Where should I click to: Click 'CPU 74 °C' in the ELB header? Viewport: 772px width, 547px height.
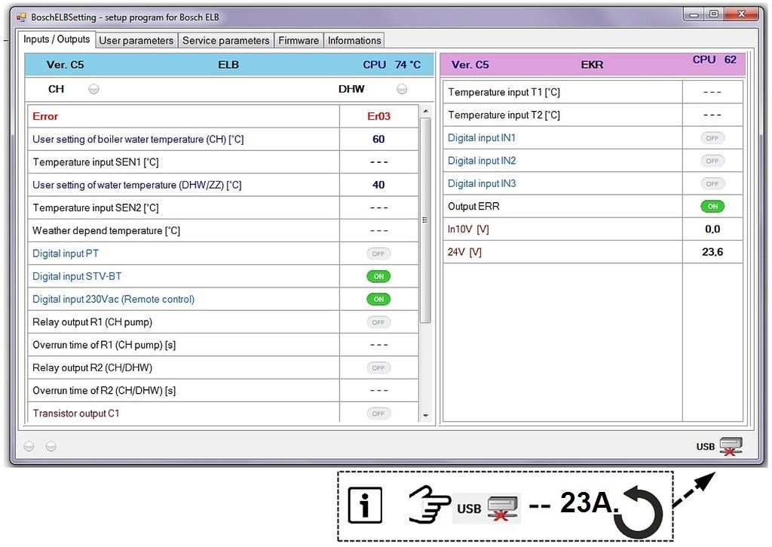392,65
